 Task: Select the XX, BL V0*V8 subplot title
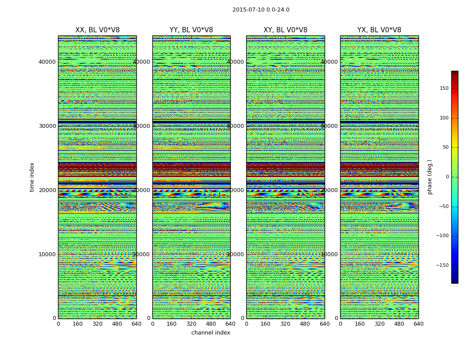97,30
